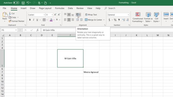Click the Format Painter brush
Viewport: 173px width, 97px height.
10,21
